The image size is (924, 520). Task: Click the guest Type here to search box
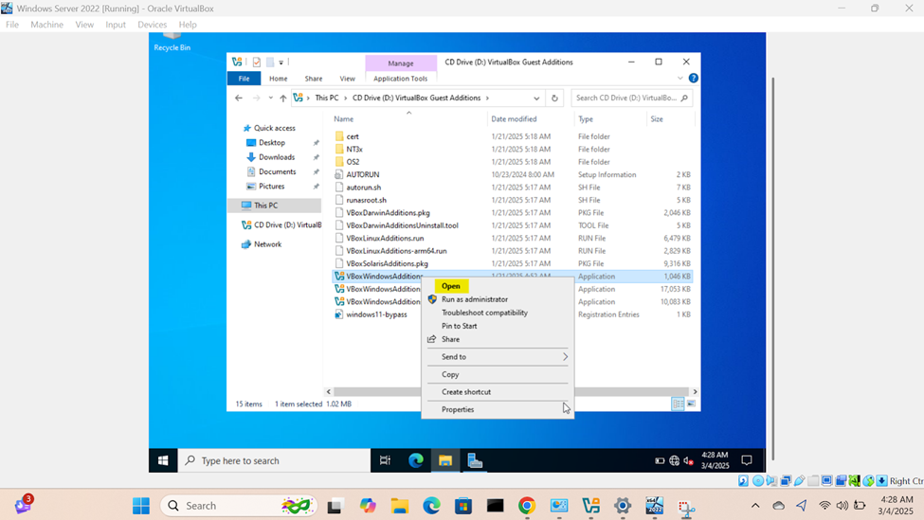coord(274,460)
